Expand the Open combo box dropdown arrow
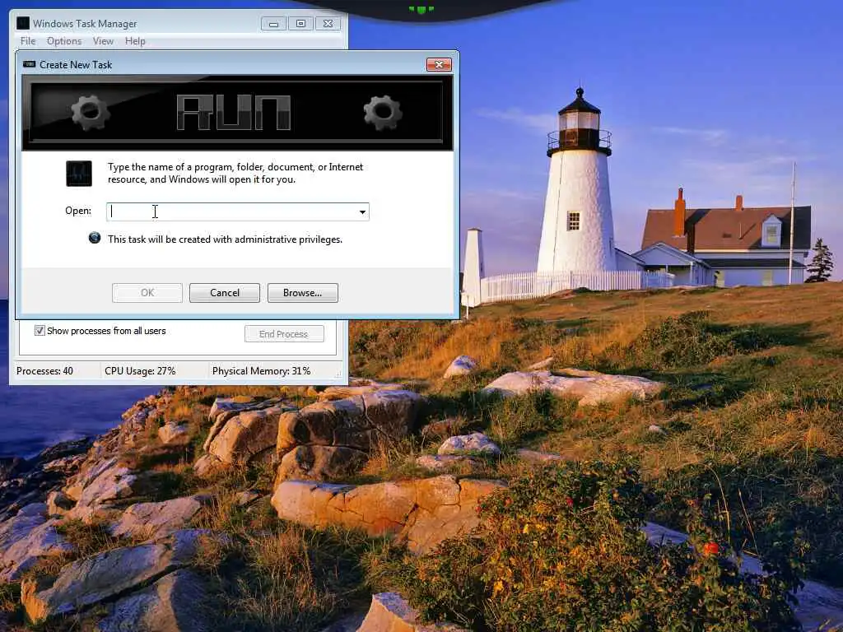This screenshot has height=632, width=843. point(362,211)
